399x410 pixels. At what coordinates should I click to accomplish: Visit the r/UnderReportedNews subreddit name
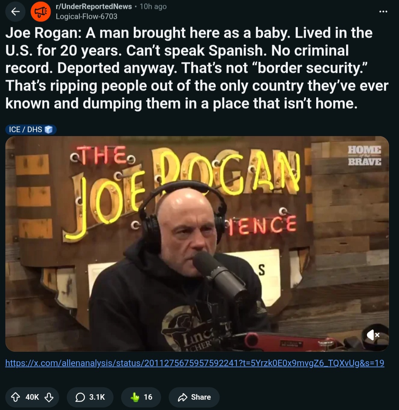94,7
